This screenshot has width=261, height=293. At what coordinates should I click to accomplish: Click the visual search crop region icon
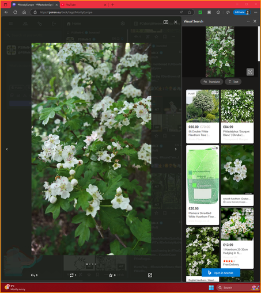(250, 72)
